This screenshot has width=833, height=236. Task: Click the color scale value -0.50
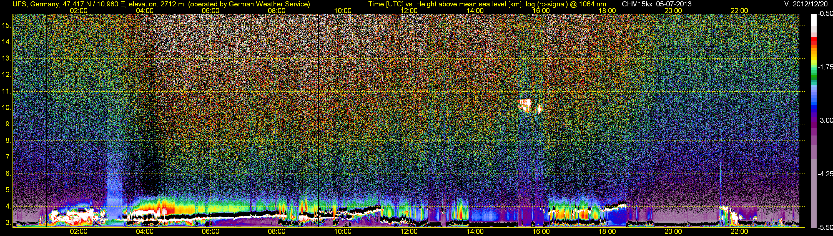coord(825,14)
